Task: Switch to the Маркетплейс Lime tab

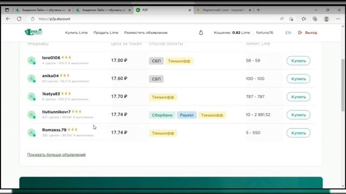Action: click(223, 10)
